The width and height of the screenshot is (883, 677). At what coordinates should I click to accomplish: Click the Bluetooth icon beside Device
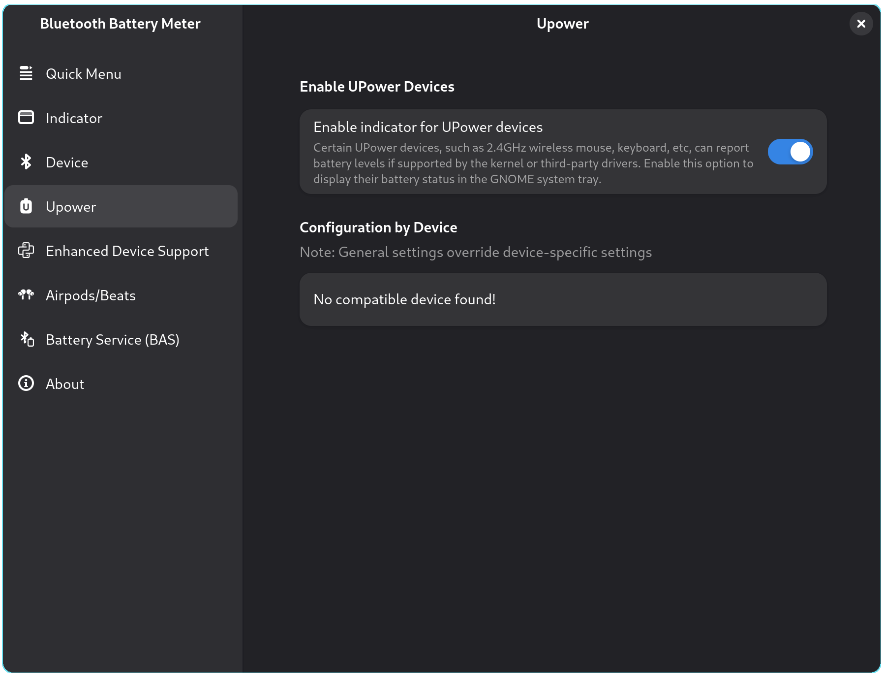[26, 162]
